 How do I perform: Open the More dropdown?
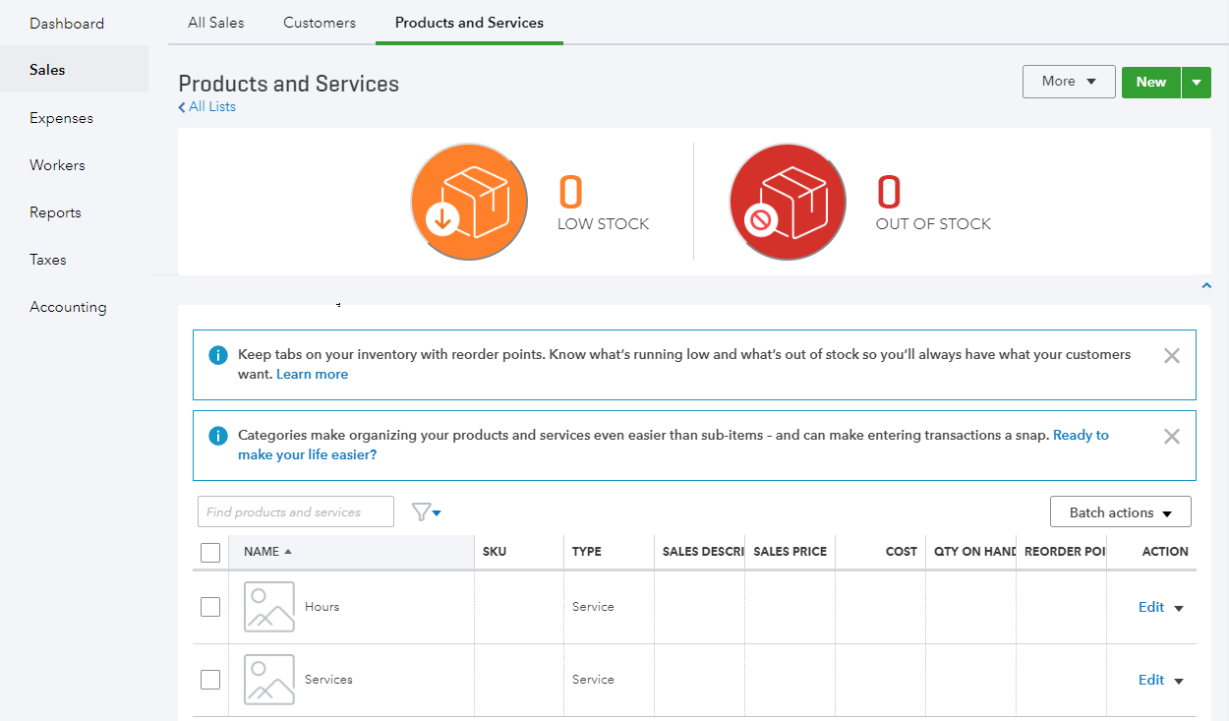pyautogui.click(x=1069, y=82)
